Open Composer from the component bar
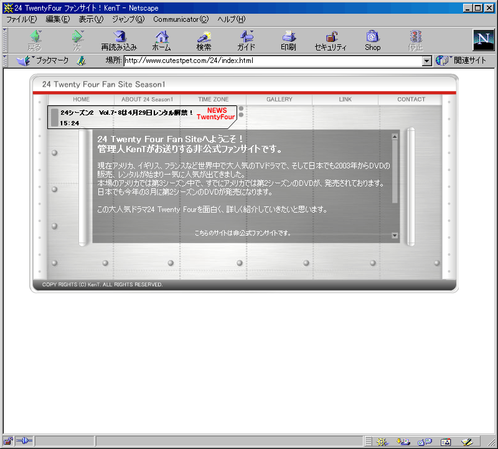 [467, 442]
